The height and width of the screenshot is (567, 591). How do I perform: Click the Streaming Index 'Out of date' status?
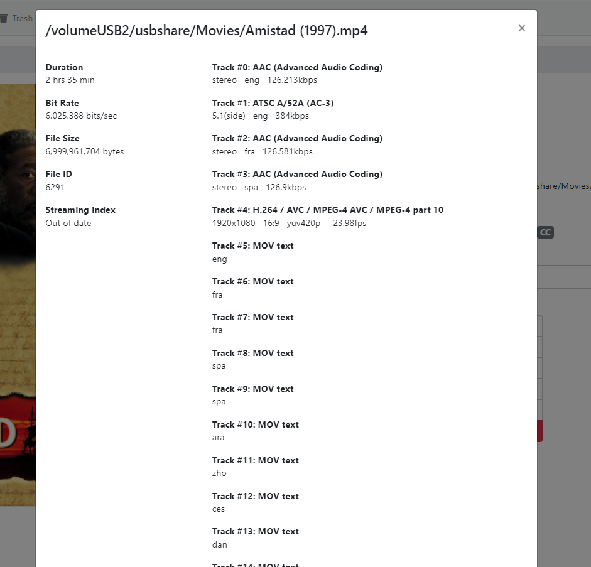click(x=68, y=223)
